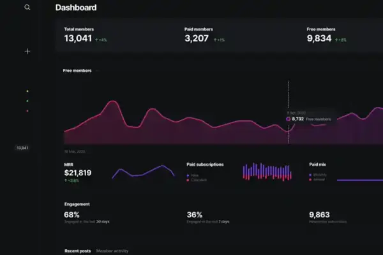
Task: Click the MRR value $21,819
Action: [x=78, y=173]
